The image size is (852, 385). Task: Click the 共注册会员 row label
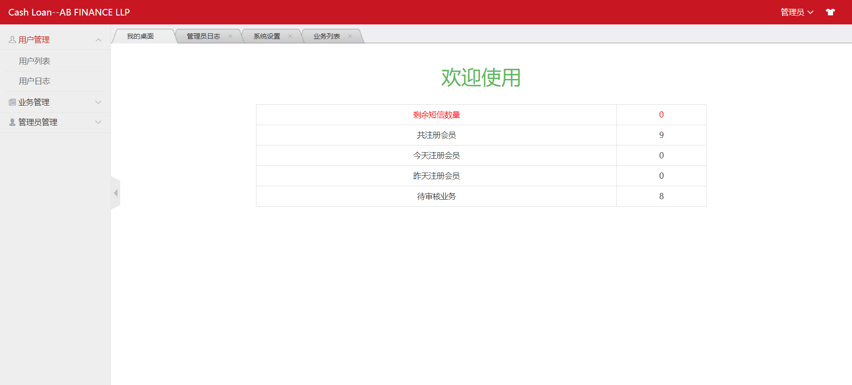(x=436, y=135)
